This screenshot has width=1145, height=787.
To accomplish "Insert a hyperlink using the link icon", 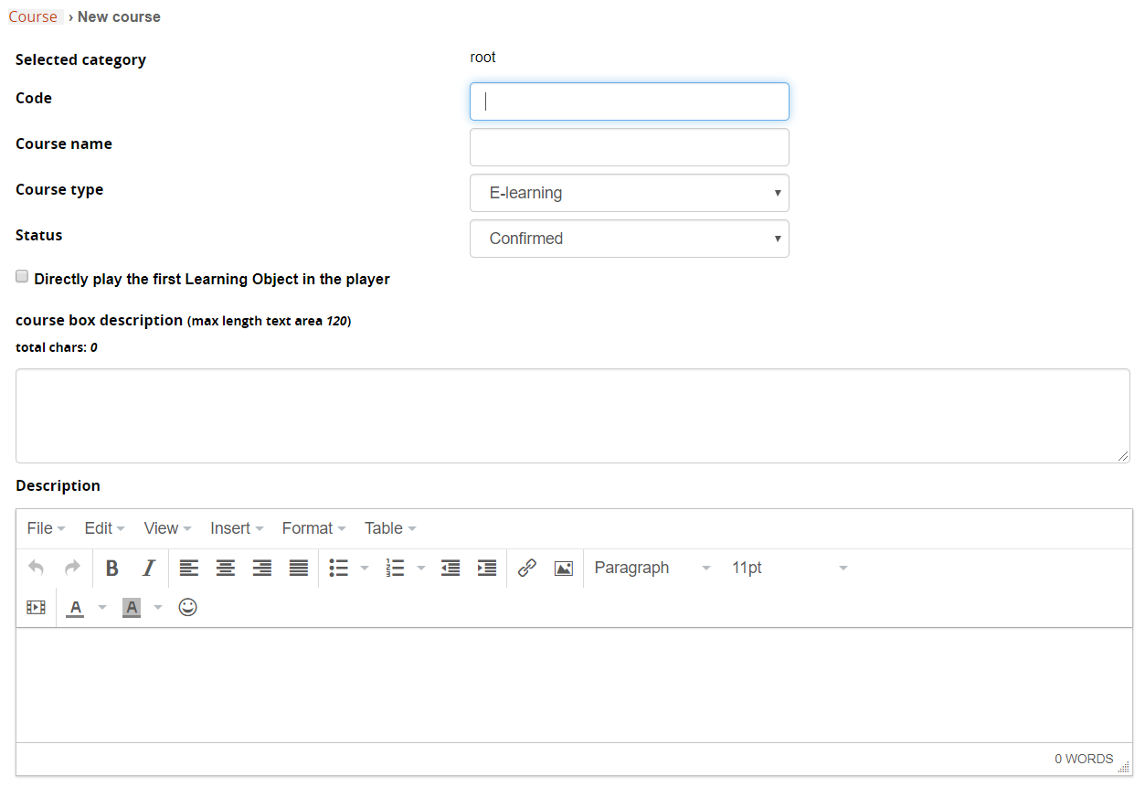I will coord(527,568).
